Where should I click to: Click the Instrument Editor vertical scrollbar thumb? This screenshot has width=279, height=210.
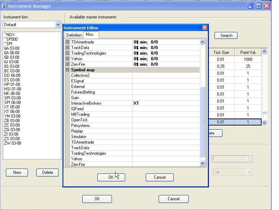pyautogui.click(x=202, y=122)
